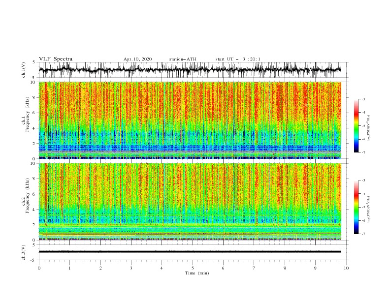Click the "10" kHz tick on ch.1 axis
This screenshot has height=301, width=390.
point(33,82)
